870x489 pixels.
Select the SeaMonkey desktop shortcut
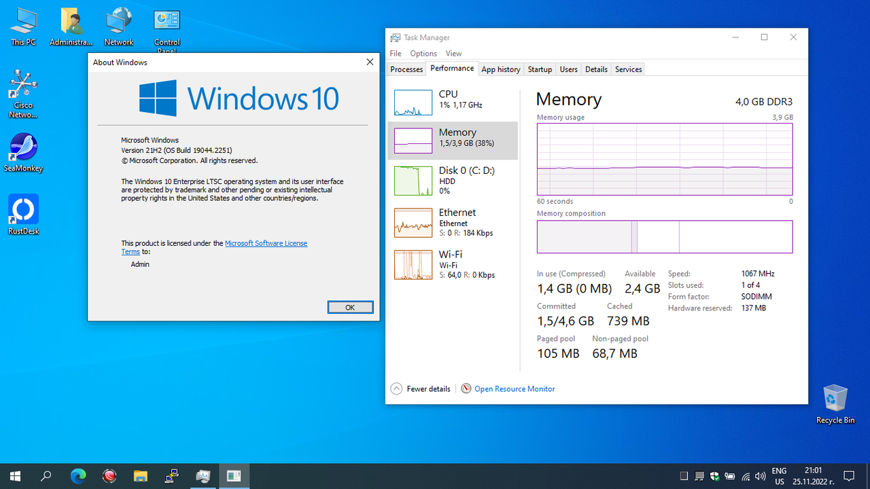tap(23, 152)
